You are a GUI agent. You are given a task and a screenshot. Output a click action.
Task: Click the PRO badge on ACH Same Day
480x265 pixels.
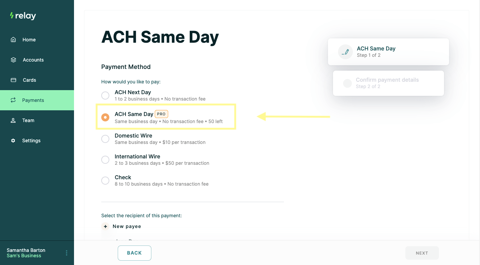(x=161, y=114)
